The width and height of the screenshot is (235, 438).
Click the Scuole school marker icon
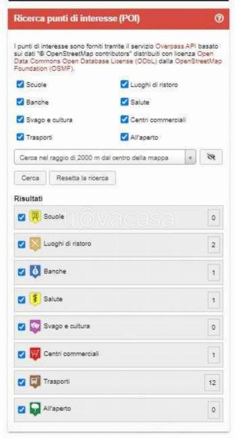click(35, 217)
